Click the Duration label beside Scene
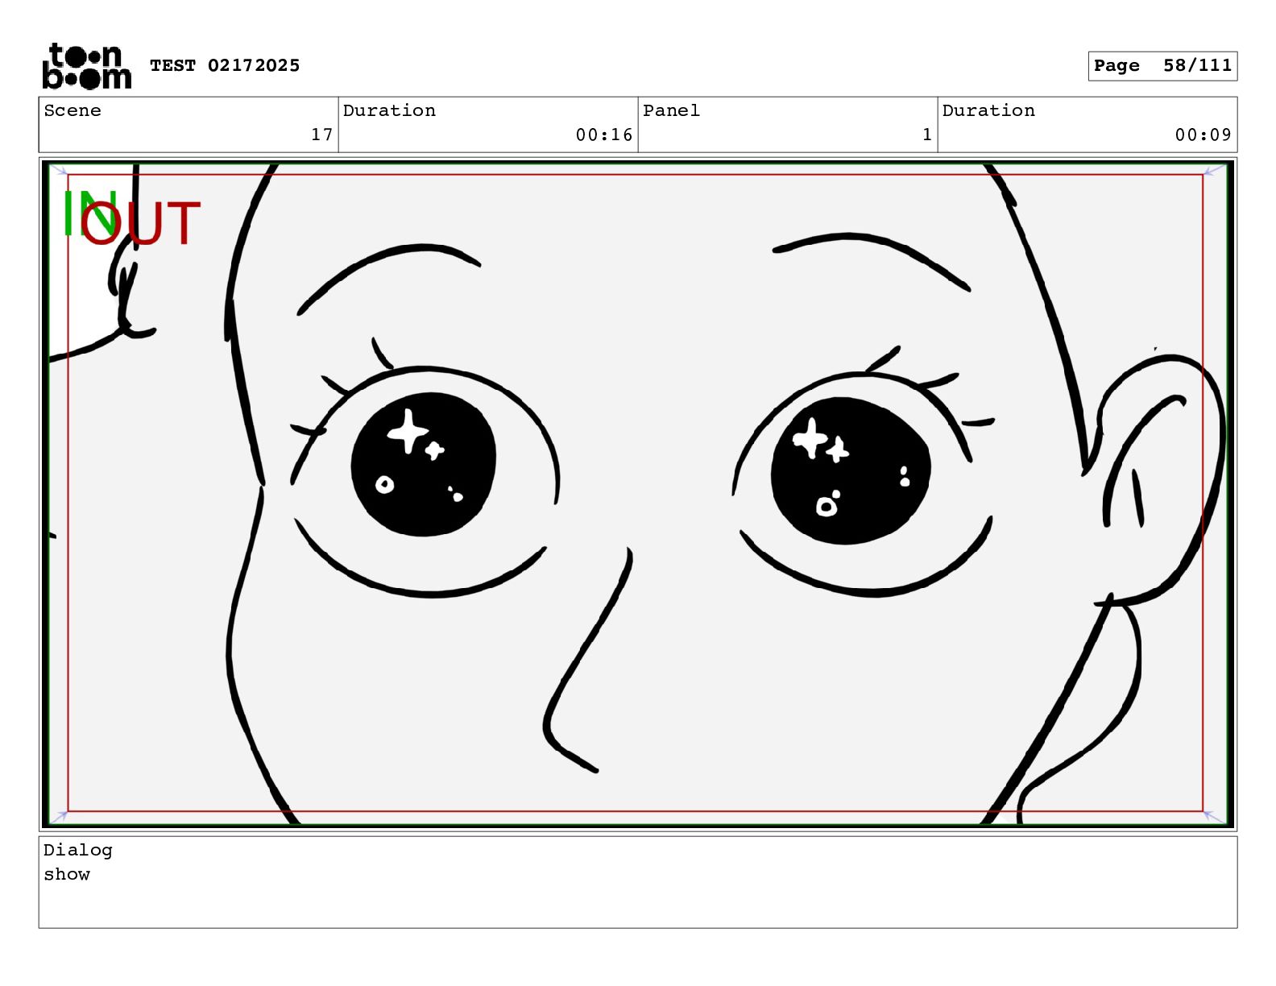The height and width of the screenshot is (986, 1276). click(389, 110)
